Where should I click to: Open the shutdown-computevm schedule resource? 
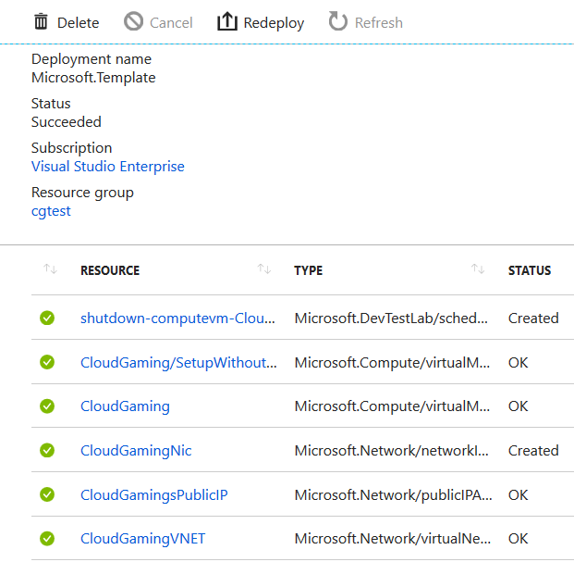[177, 318]
